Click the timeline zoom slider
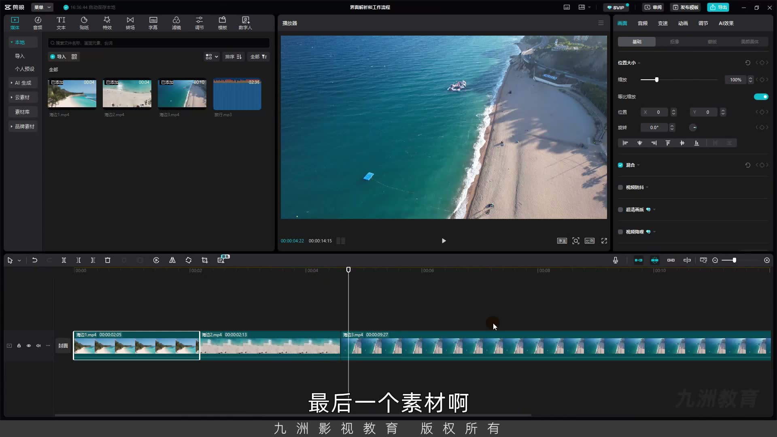 tap(741, 260)
